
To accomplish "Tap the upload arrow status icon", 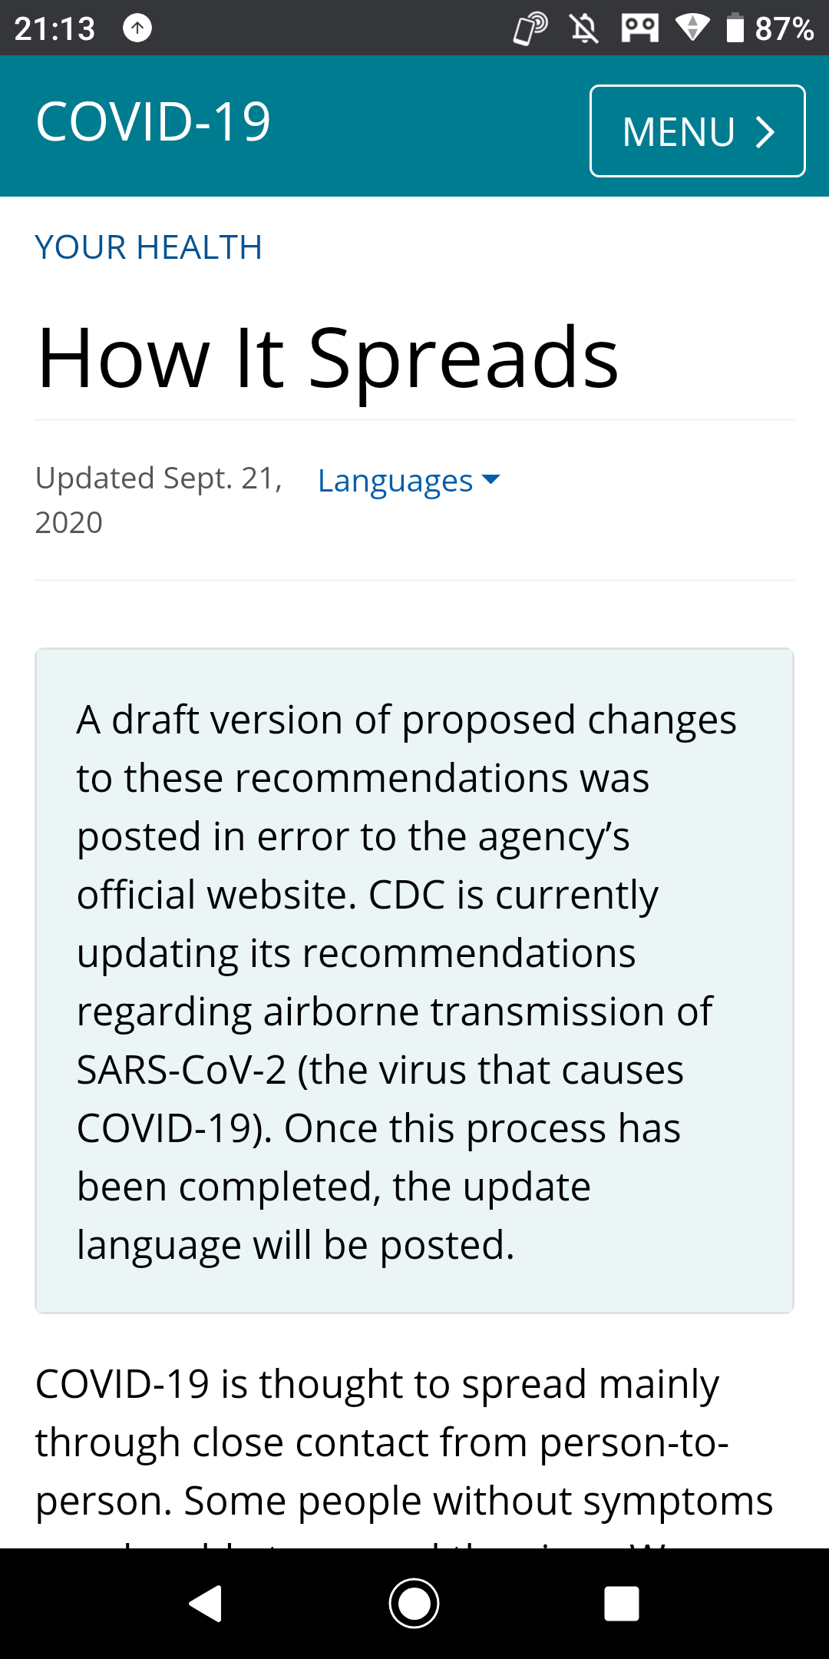I will coord(137,28).
